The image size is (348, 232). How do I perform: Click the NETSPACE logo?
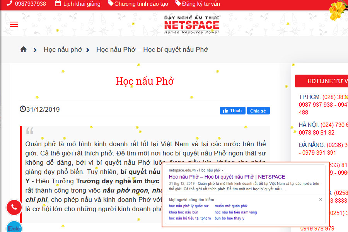pyautogui.click(x=191, y=25)
